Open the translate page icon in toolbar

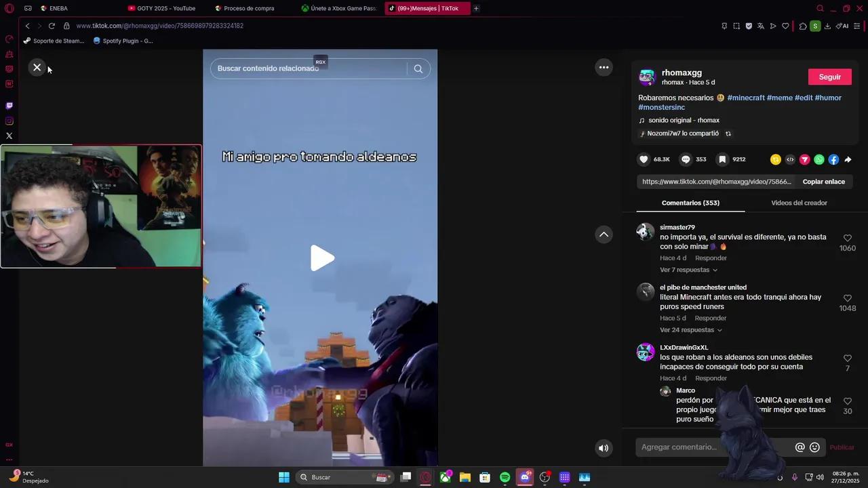(x=761, y=26)
